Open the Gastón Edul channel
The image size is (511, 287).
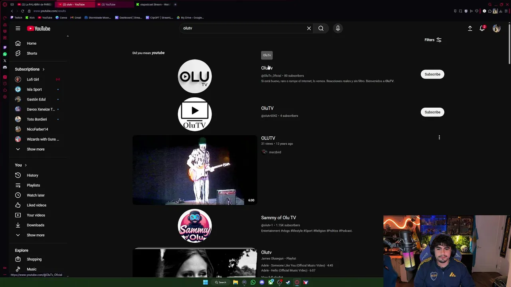coord(37,99)
